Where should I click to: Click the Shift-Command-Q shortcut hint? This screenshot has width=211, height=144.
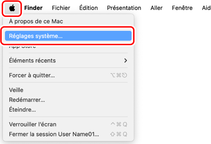pos(119,134)
